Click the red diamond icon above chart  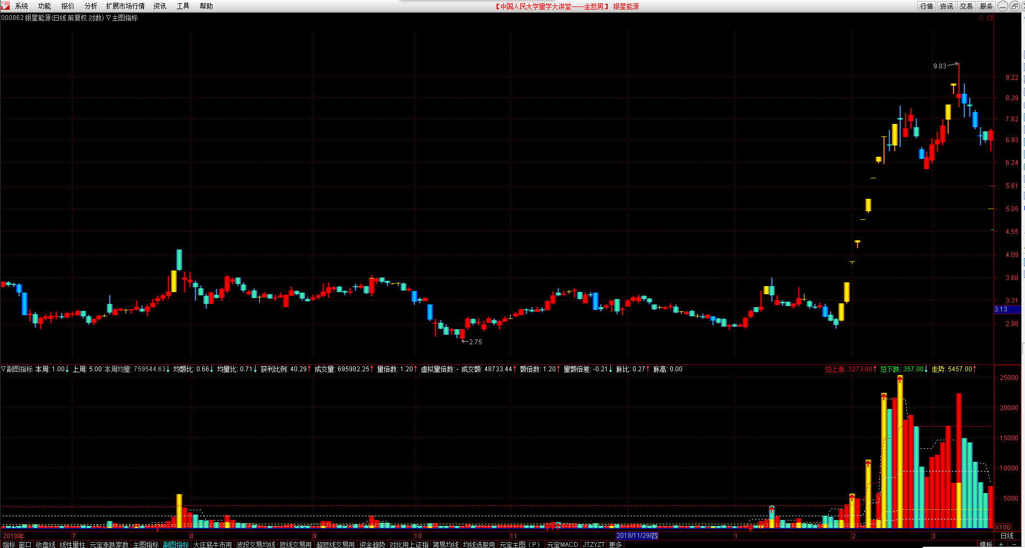981,18
